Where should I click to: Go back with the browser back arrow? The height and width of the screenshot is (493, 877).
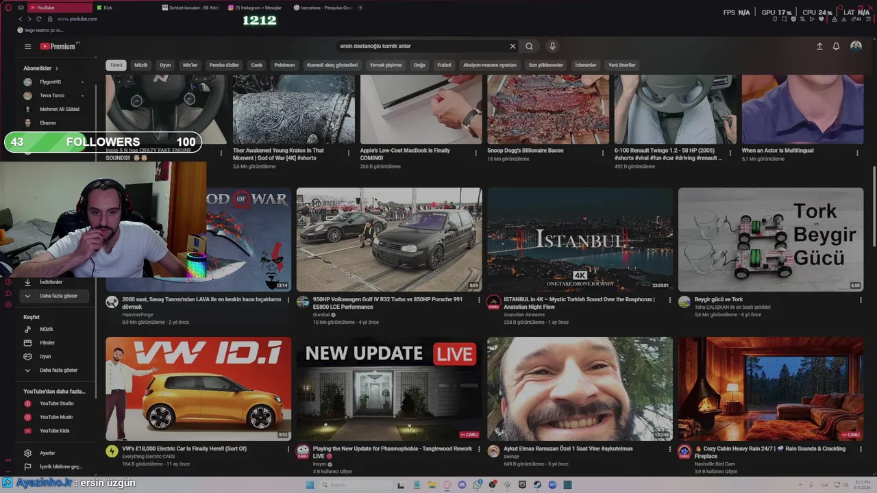click(x=20, y=18)
